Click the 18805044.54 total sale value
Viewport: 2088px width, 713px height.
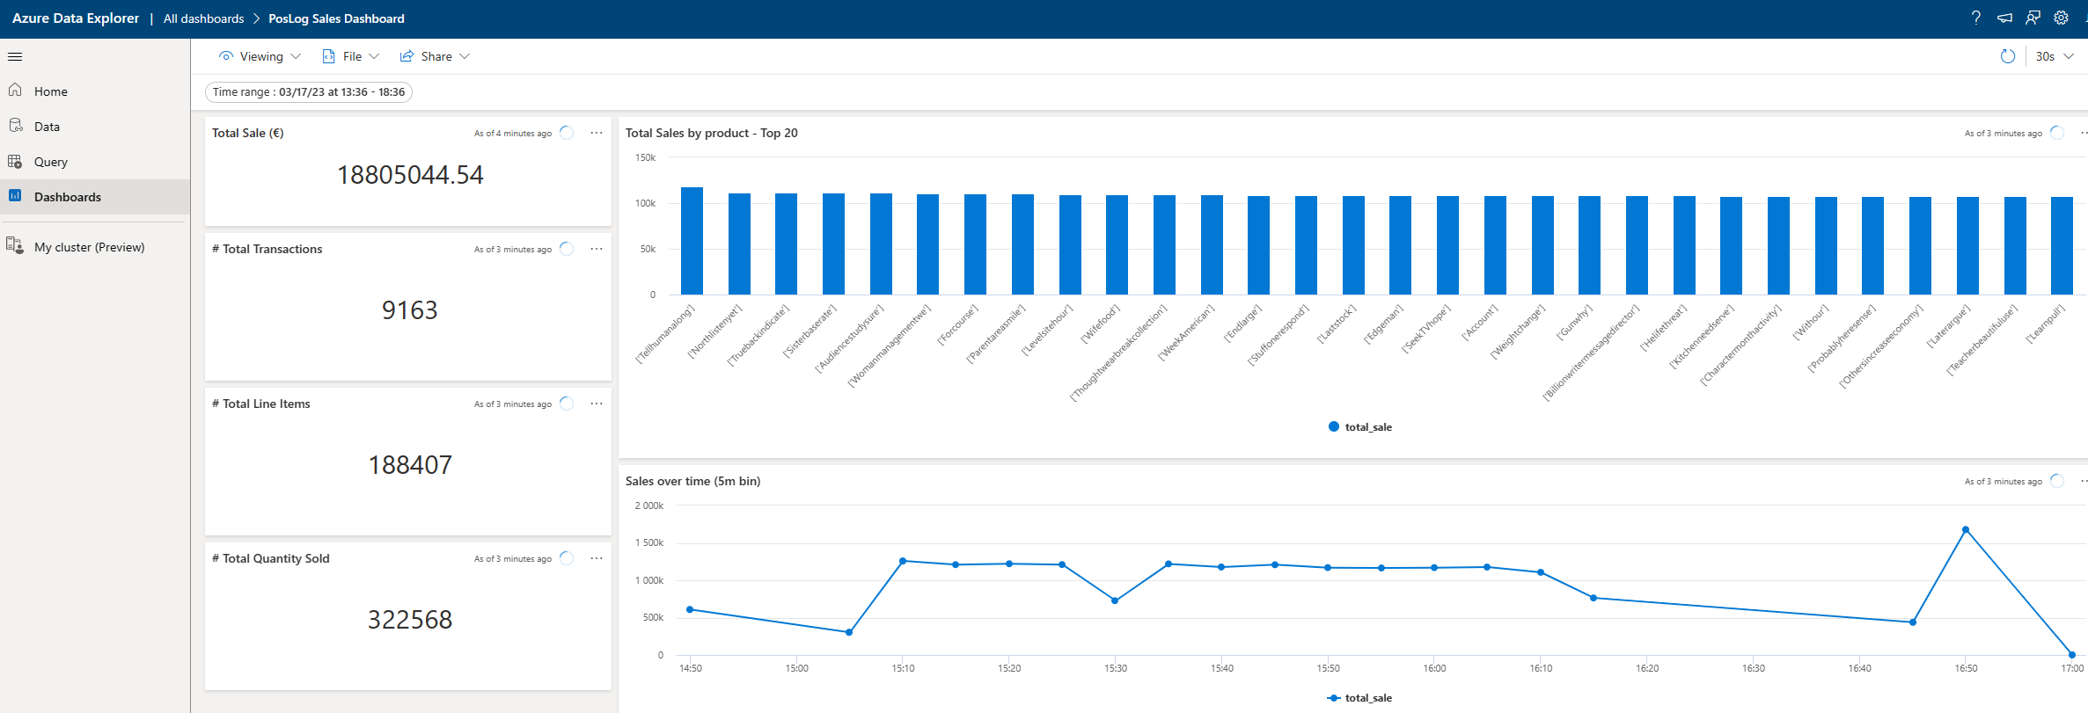(x=410, y=175)
